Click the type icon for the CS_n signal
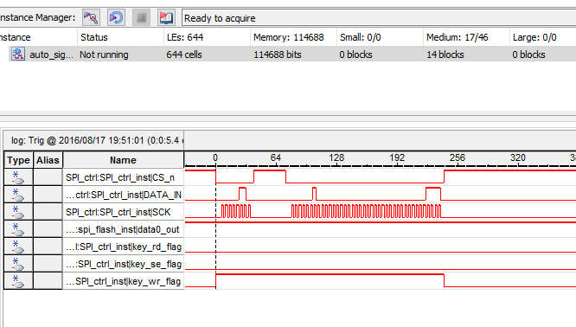The height and width of the screenshot is (327, 576). click(18, 177)
